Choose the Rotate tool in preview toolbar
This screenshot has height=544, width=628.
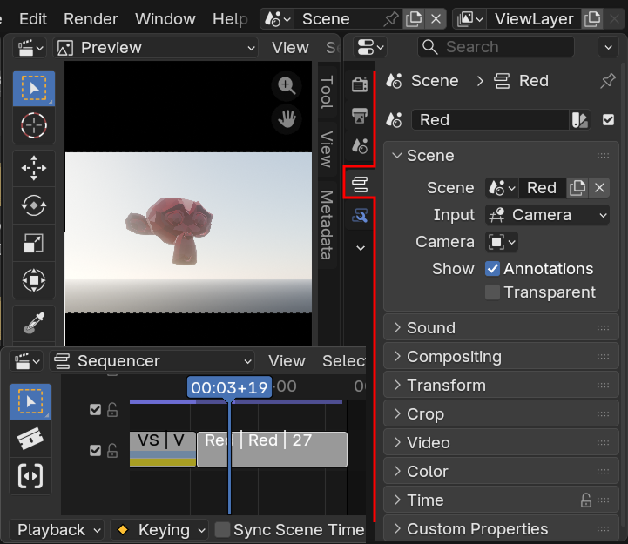(x=34, y=205)
